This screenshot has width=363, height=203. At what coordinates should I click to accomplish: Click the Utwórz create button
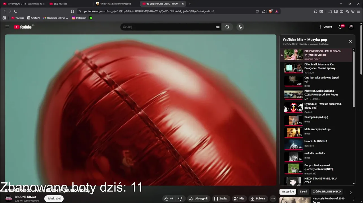click(x=325, y=27)
